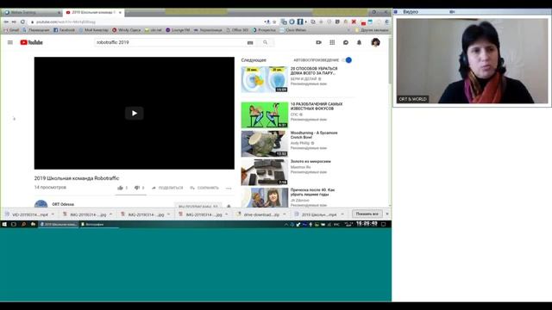Expand options for first IMG-20190314 jpg download

(x=110, y=214)
